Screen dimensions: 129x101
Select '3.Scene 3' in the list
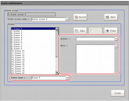click(33, 35)
